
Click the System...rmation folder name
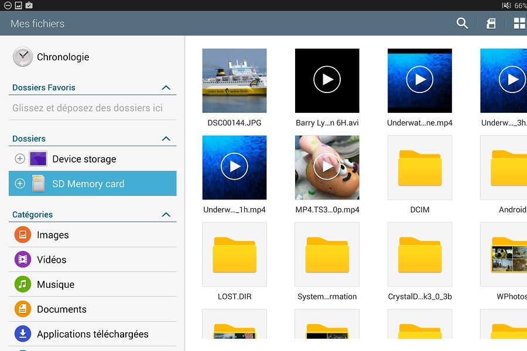pos(327,297)
